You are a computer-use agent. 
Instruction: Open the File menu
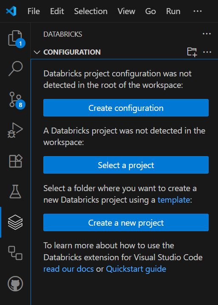(34, 11)
